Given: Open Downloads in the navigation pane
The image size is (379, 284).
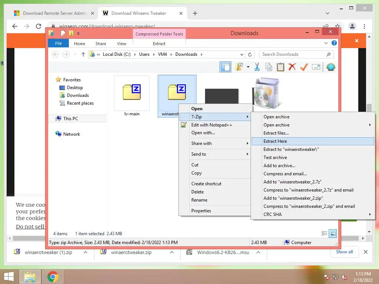Looking at the screenshot, I should click(78, 95).
